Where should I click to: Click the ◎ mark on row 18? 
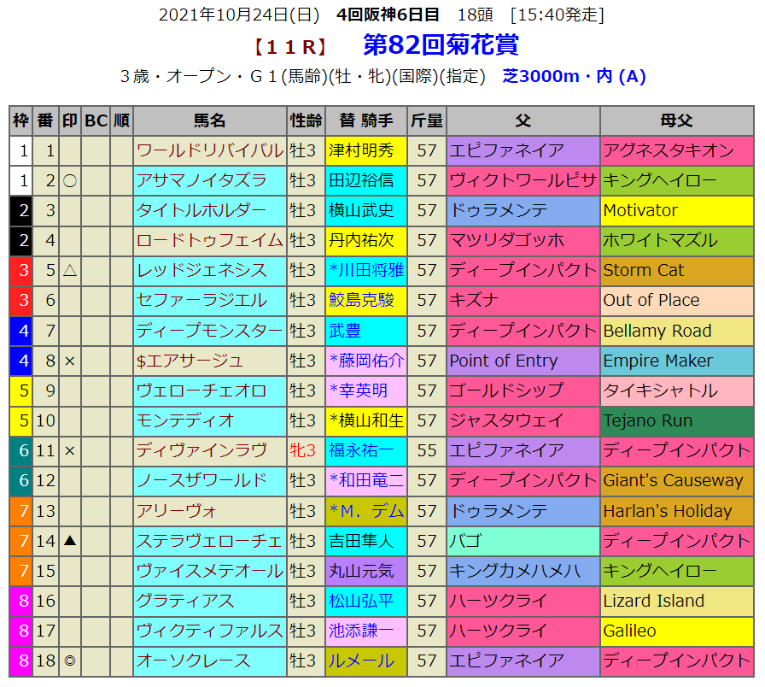click(70, 661)
